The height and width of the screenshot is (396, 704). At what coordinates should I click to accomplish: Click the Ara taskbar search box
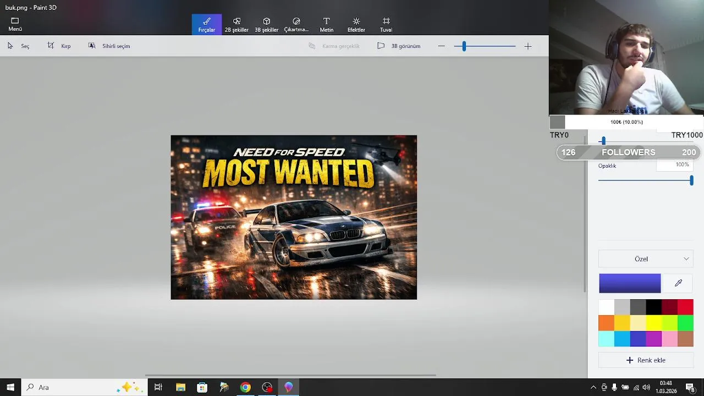[85, 387]
